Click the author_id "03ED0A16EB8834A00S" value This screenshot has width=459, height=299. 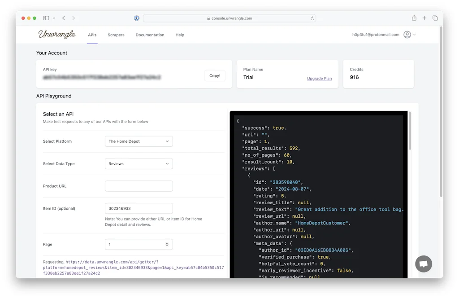323,251
